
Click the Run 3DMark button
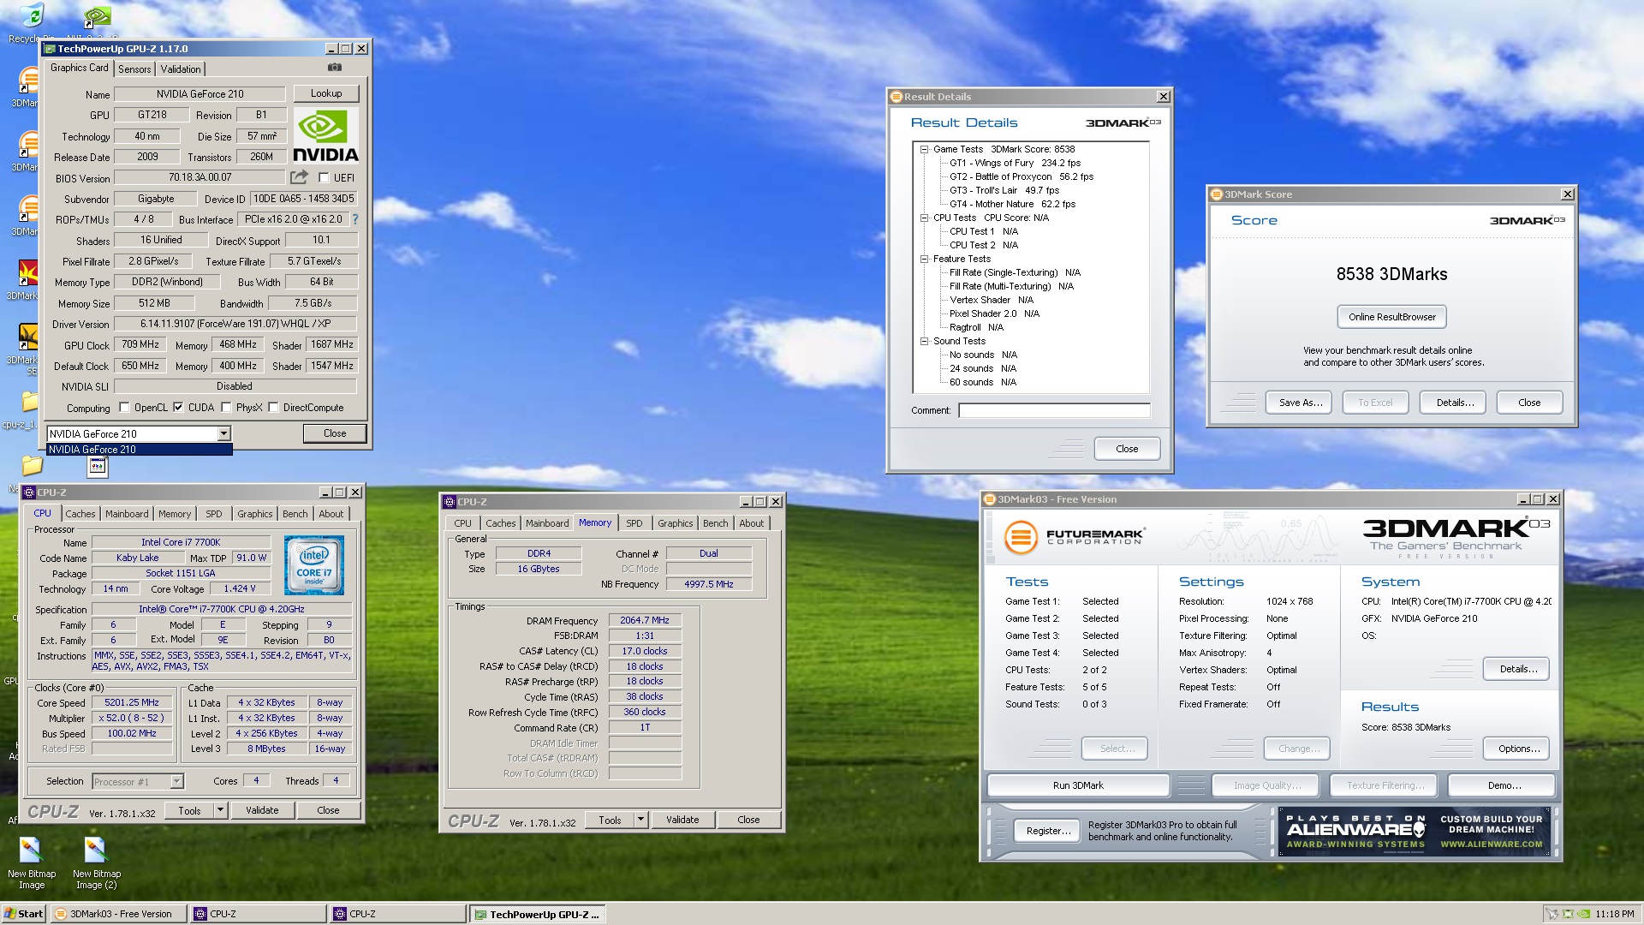[1078, 785]
